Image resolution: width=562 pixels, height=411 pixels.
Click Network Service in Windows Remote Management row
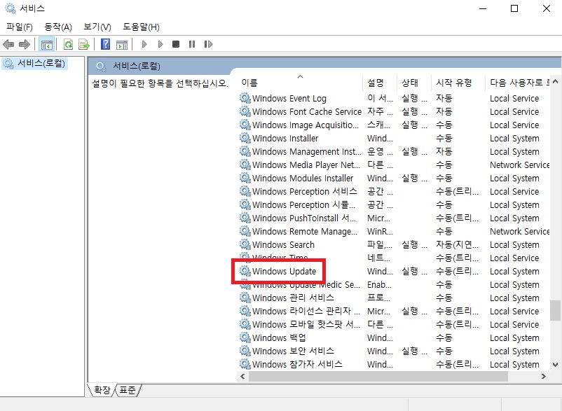coord(519,231)
